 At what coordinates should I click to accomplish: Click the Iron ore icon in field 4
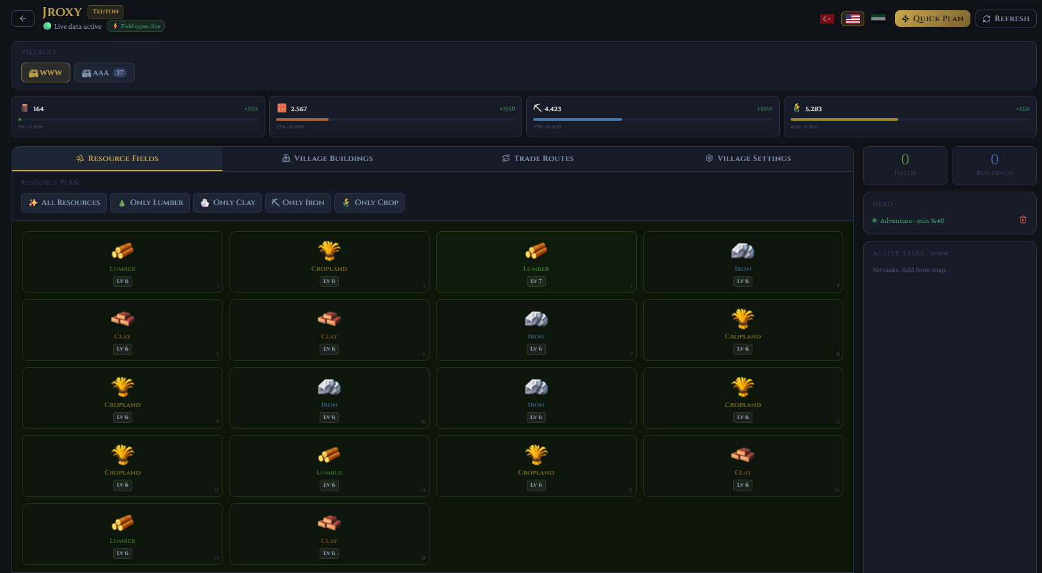[743, 251]
